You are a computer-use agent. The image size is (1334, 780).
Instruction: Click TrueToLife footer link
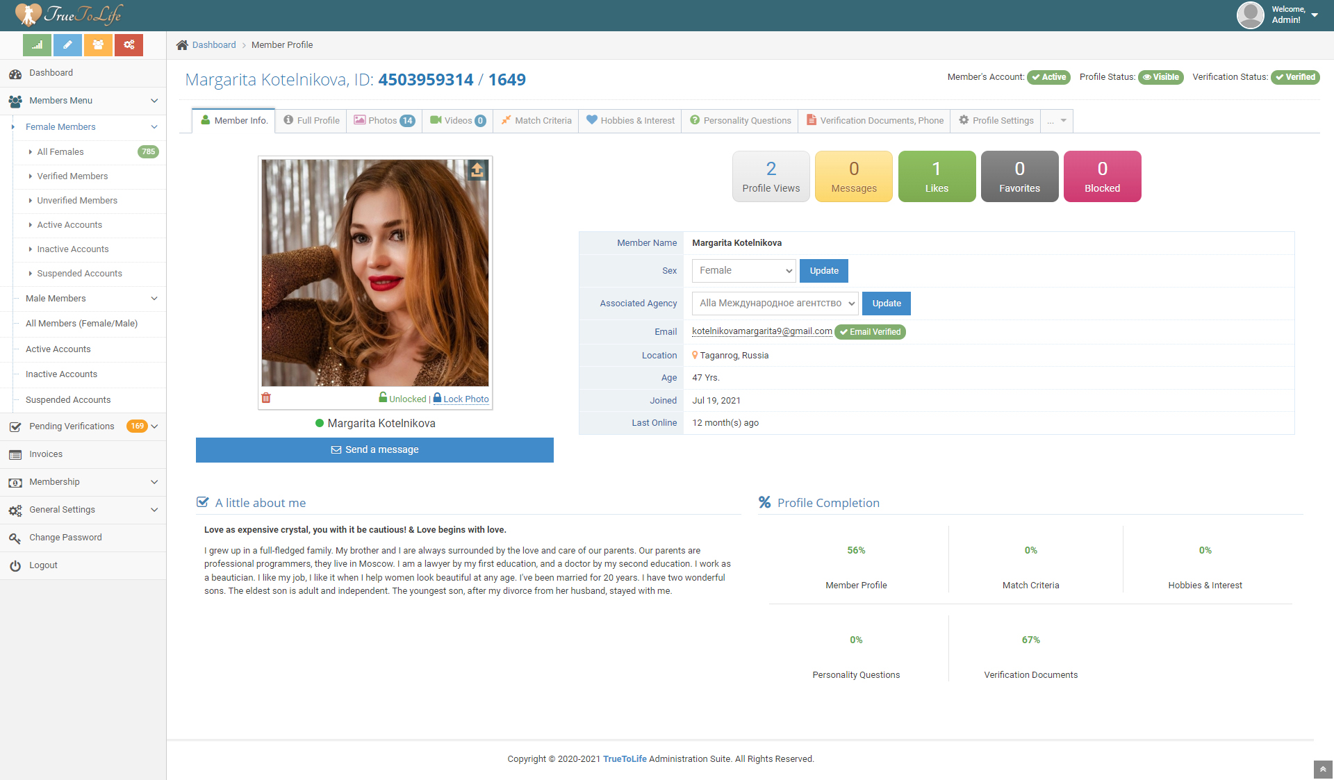point(625,759)
